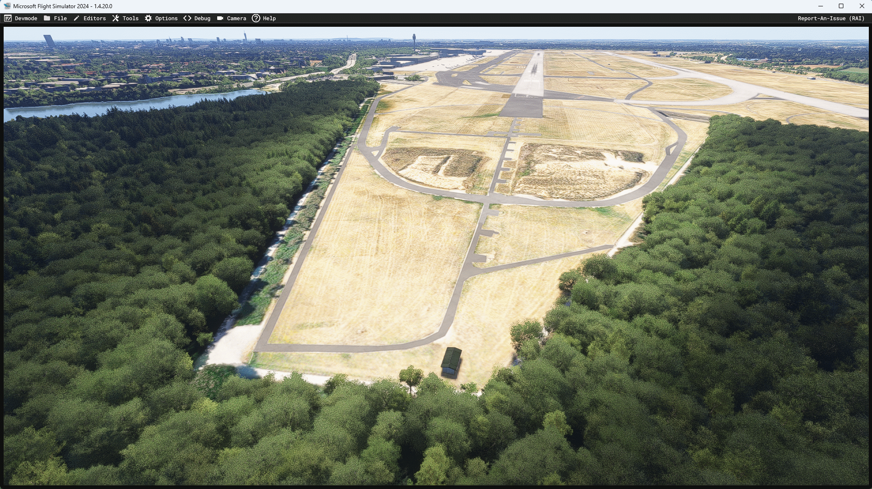Click Report-An-Issue (RAI) in the menu bar

point(831,18)
